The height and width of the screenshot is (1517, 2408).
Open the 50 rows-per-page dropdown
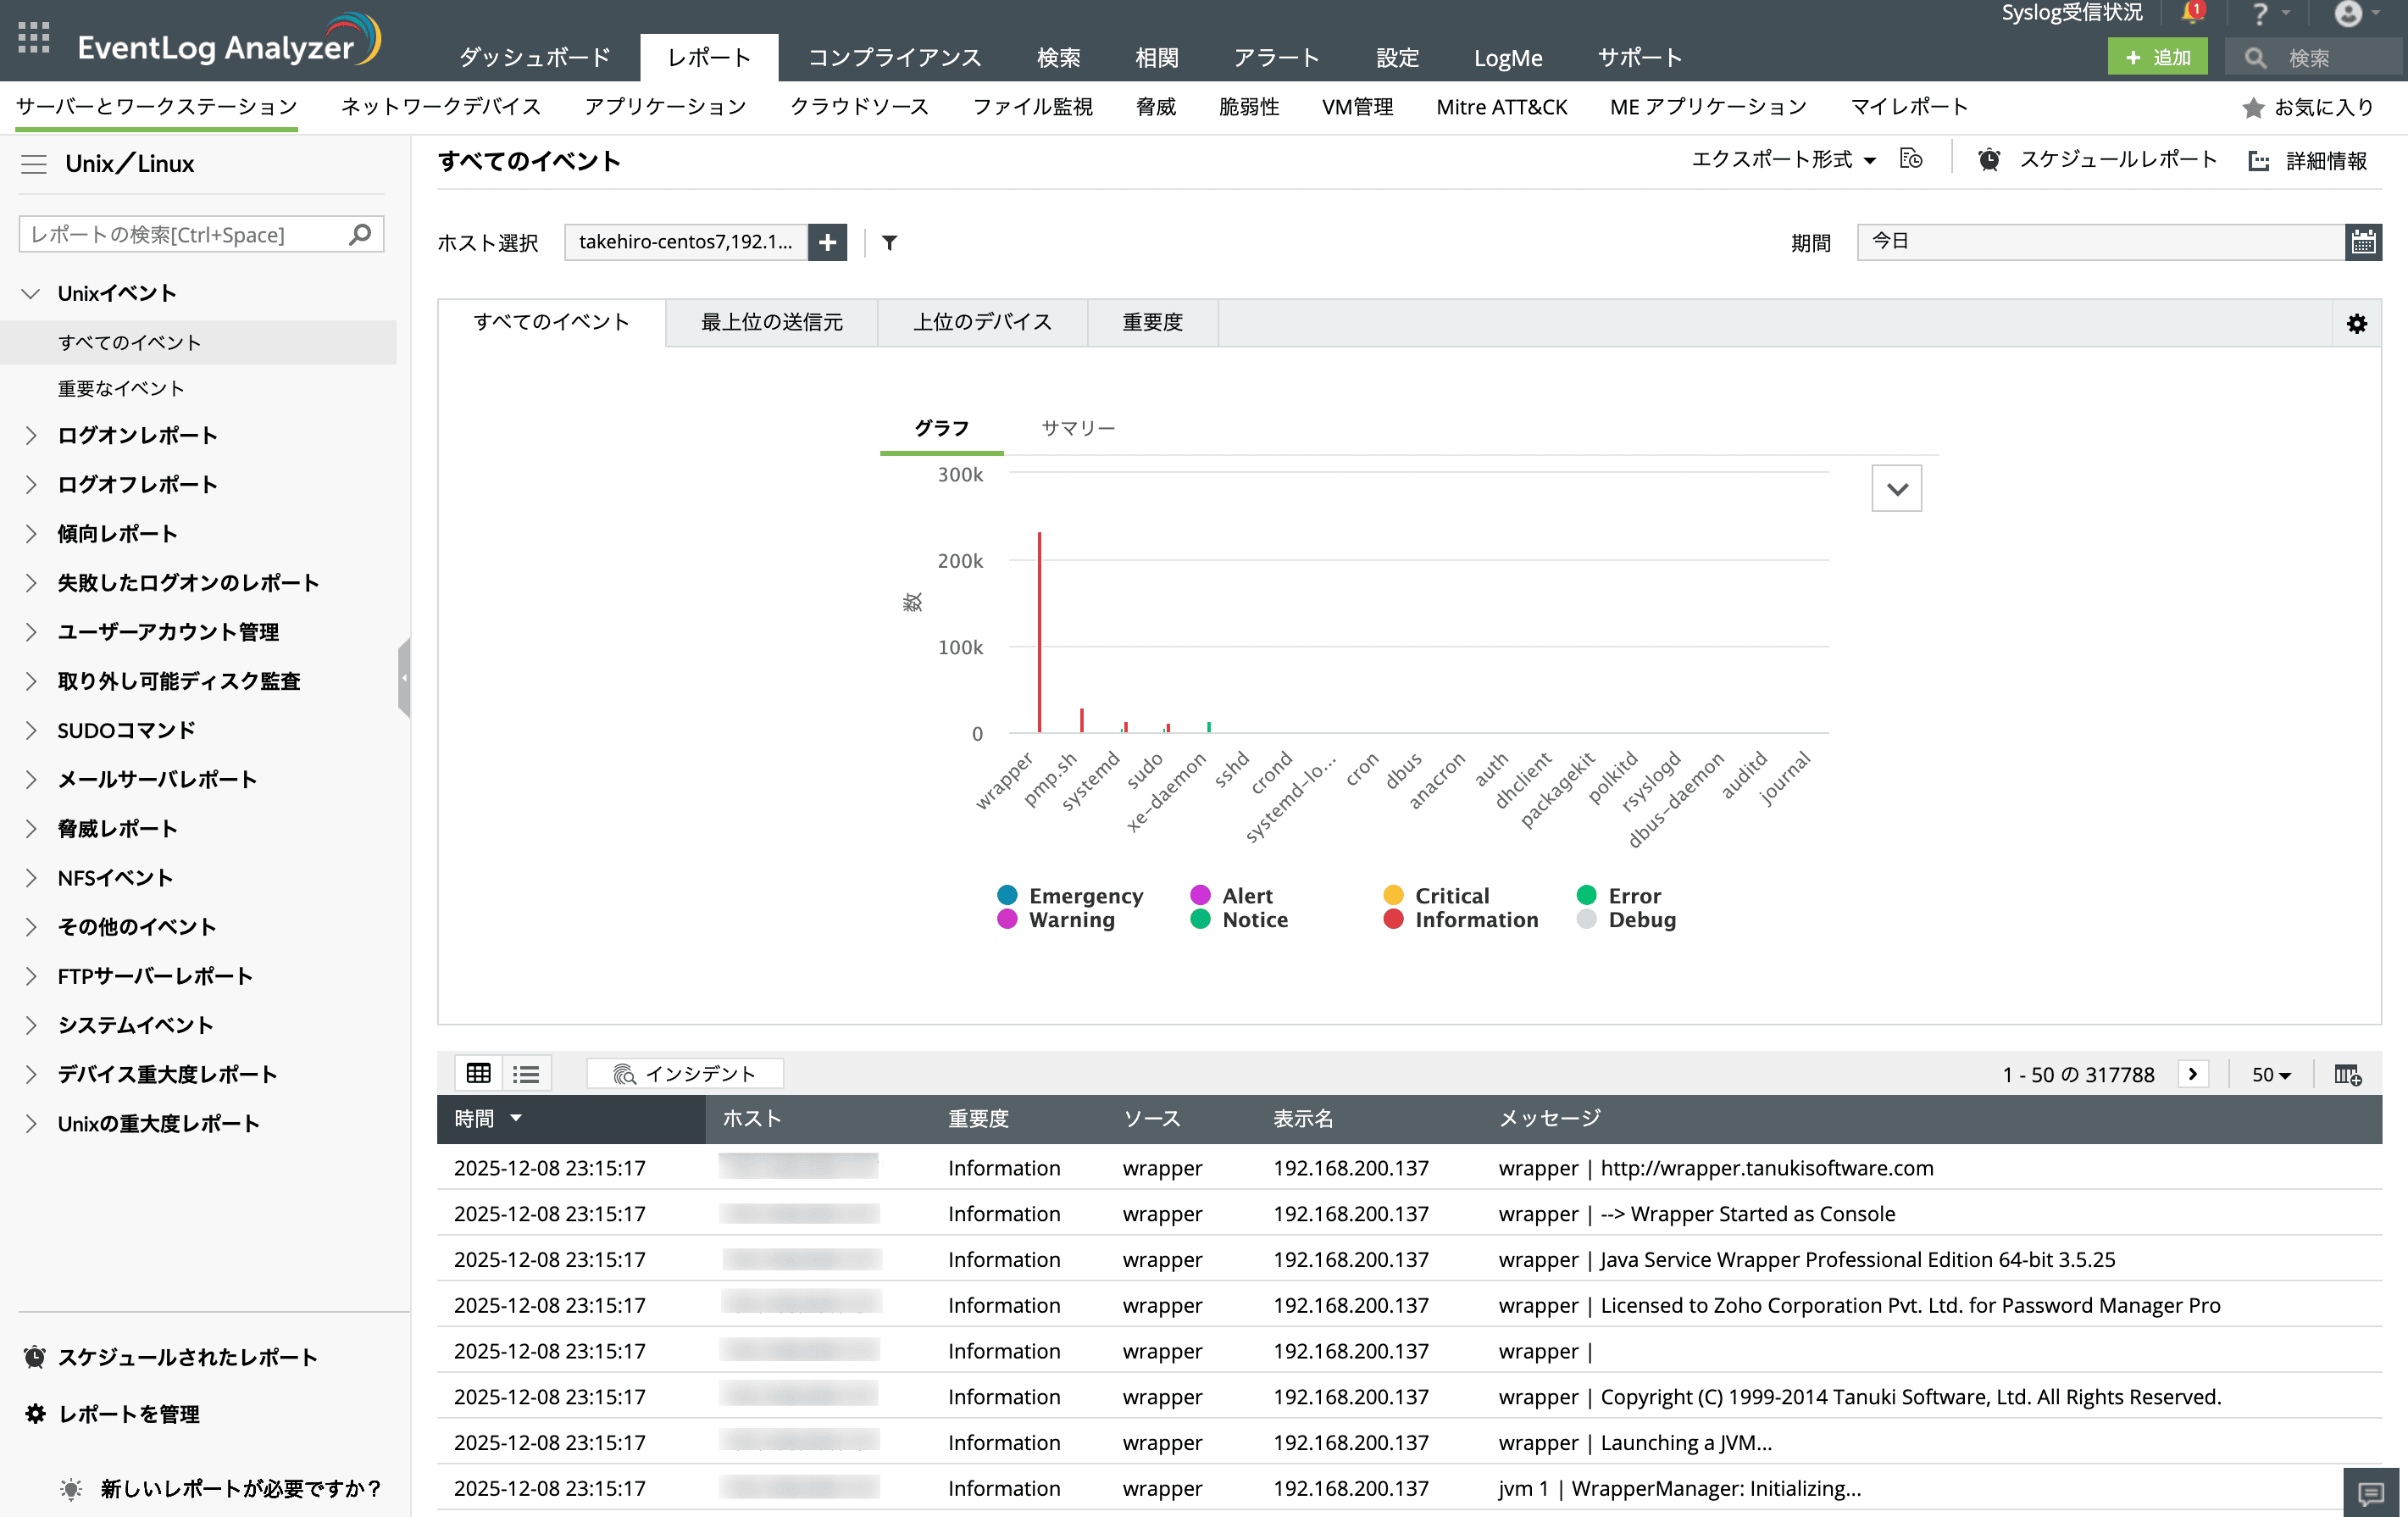click(x=2270, y=1074)
